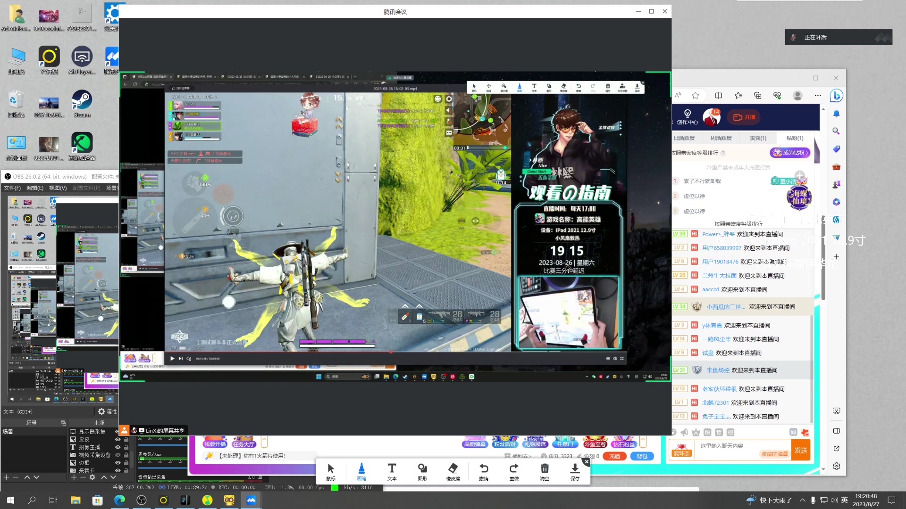Viewport: 906px width, 509px height.
Task: Select the 橡皮擦 (eraser) annotation tool
Action: (453, 472)
